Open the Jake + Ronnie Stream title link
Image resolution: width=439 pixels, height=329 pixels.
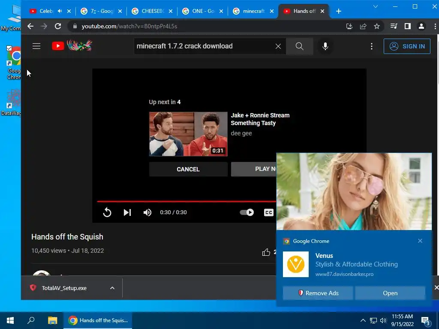[x=260, y=119]
